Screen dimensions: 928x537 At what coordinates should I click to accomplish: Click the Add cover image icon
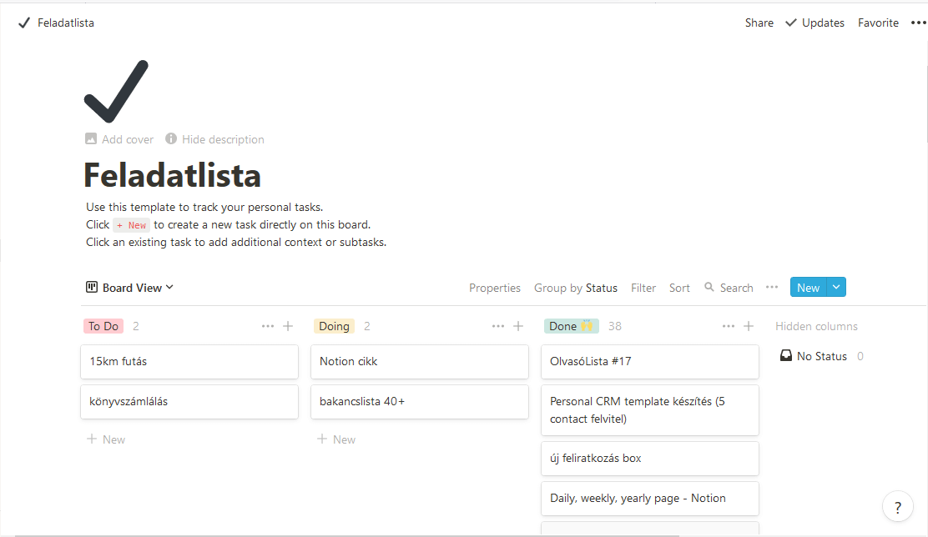pos(91,139)
